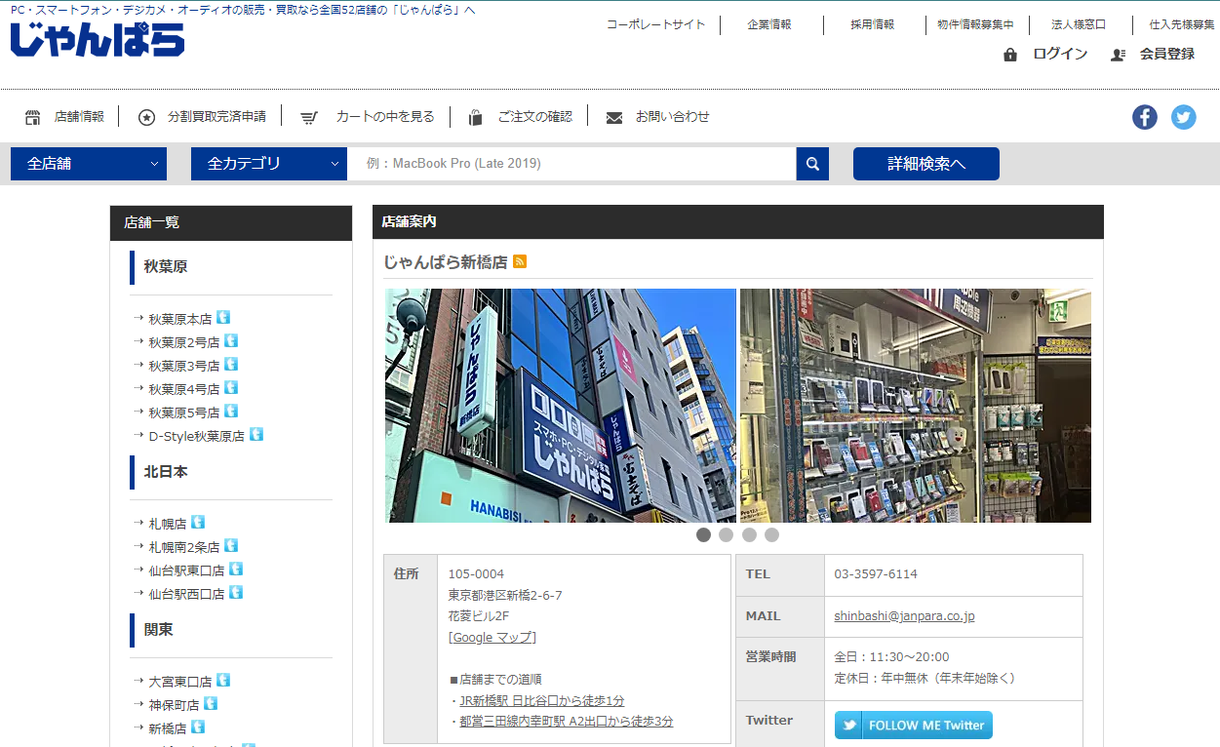
Task: Open the 都営三田線内幸町駅 A2出口 directions link
Action: point(567,722)
